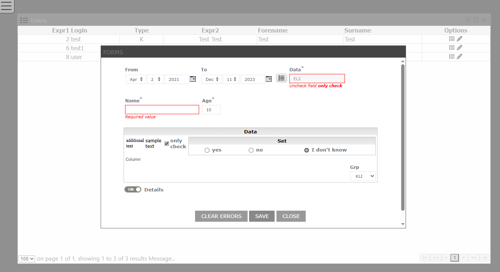Click edit pencil icon for test1 row
Screen dimensions: 500x272
pos(459,48)
